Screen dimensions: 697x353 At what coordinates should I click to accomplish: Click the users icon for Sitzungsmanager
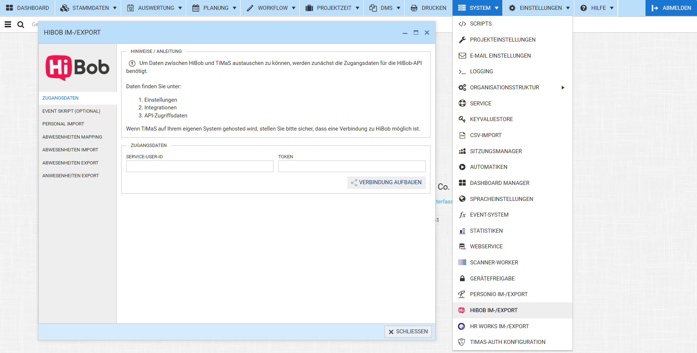(462, 151)
